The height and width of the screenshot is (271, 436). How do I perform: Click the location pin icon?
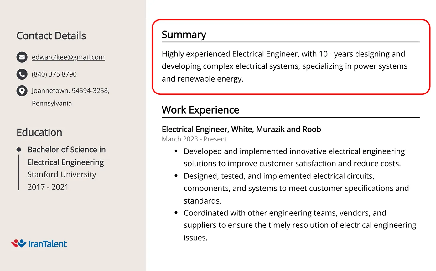click(x=22, y=91)
